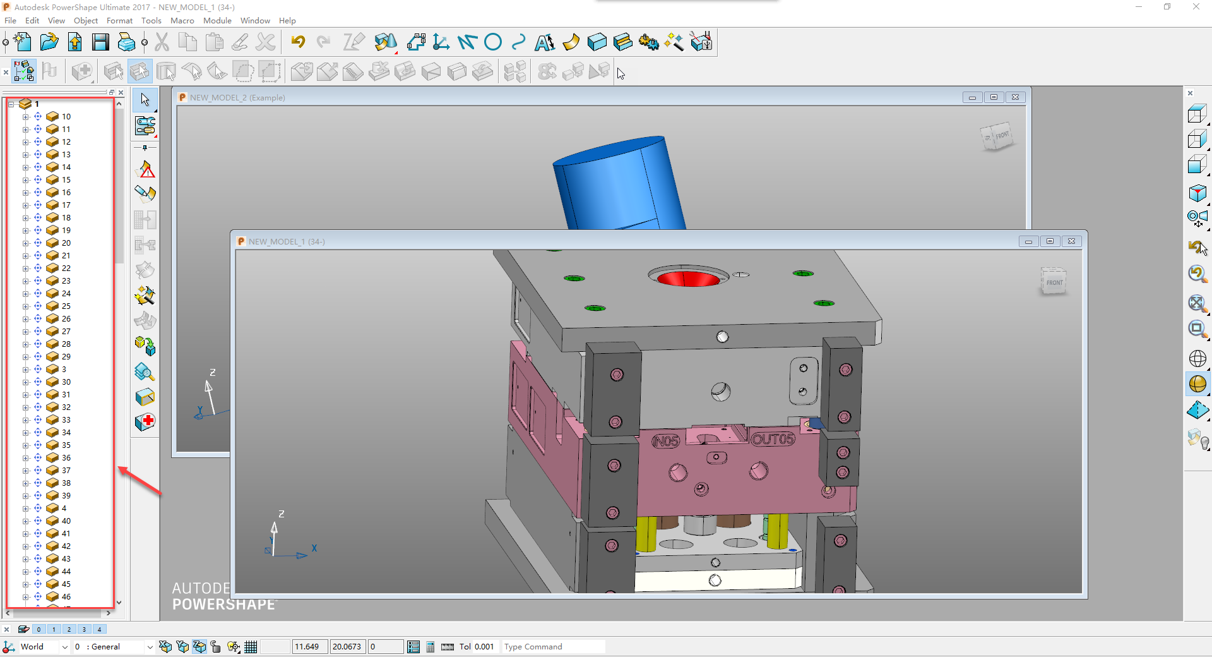This screenshot has height=657, width=1212.
Task: Click the grid display icon on status bar
Action: [x=251, y=646]
